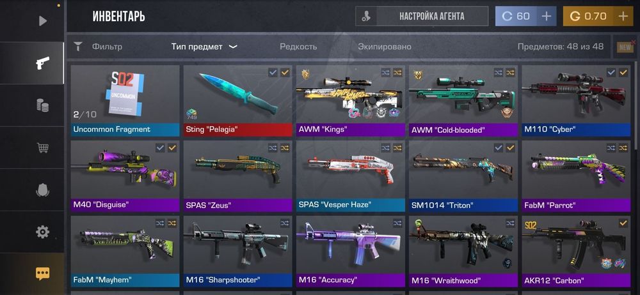This screenshot has width=640, height=295.
Task: Toggle the gold shuffle icon on AWM "Kings"
Action: tap(397, 73)
